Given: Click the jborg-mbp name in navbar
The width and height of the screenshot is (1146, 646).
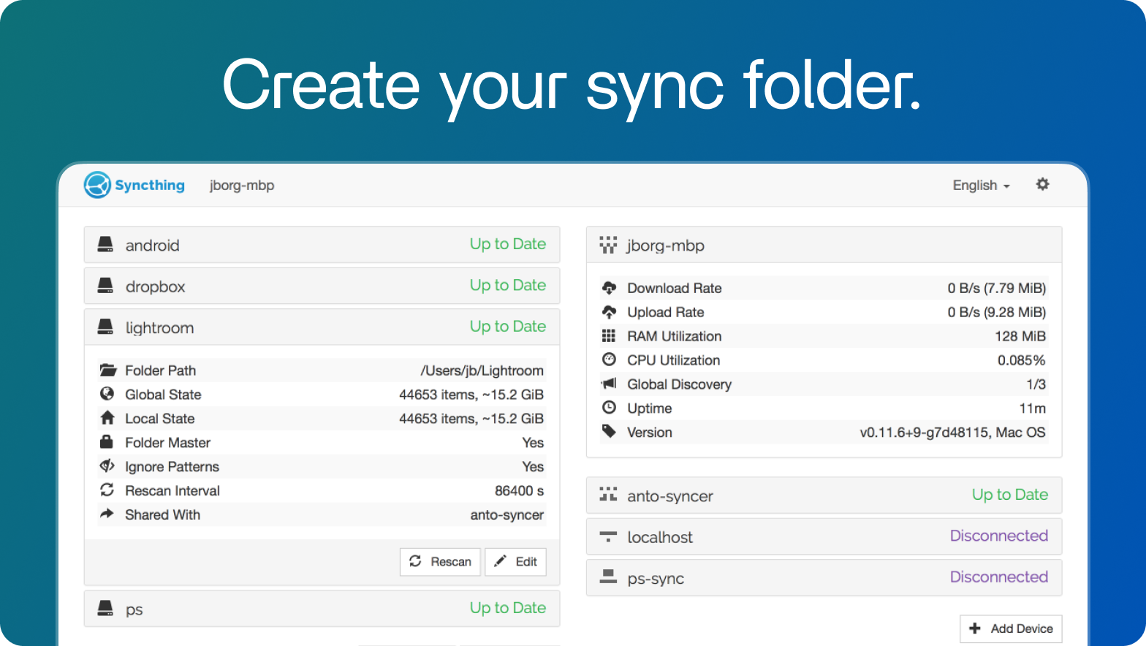Looking at the screenshot, I should click(242, 186).
